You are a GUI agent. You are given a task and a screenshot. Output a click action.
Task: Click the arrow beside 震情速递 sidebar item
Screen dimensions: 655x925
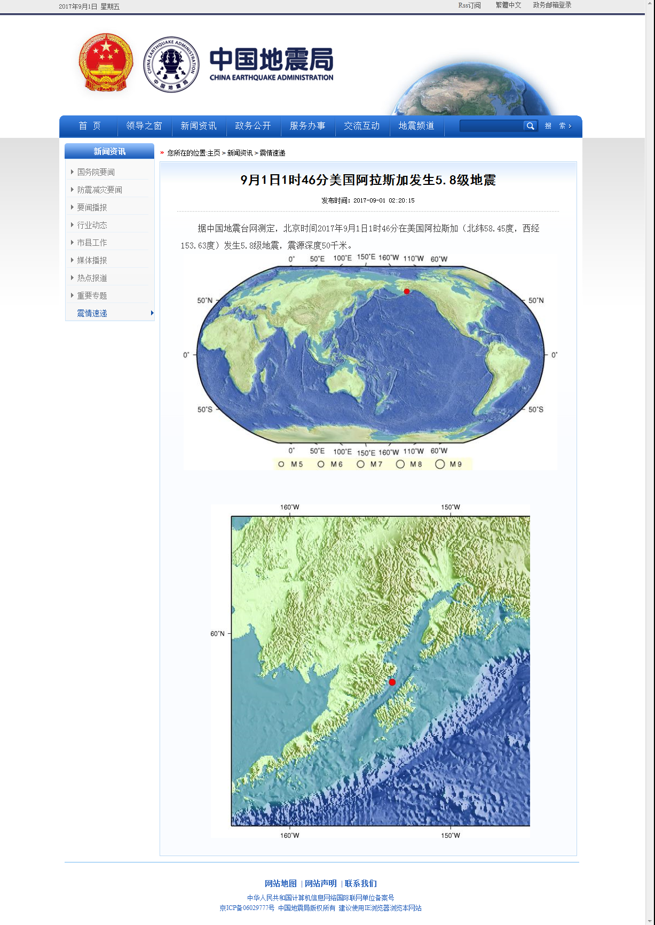[152, 313]
